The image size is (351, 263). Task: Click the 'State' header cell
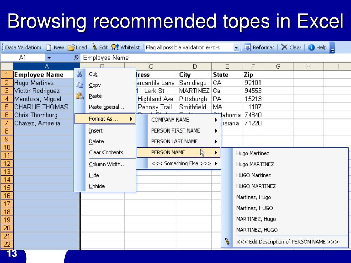[227, 75]
